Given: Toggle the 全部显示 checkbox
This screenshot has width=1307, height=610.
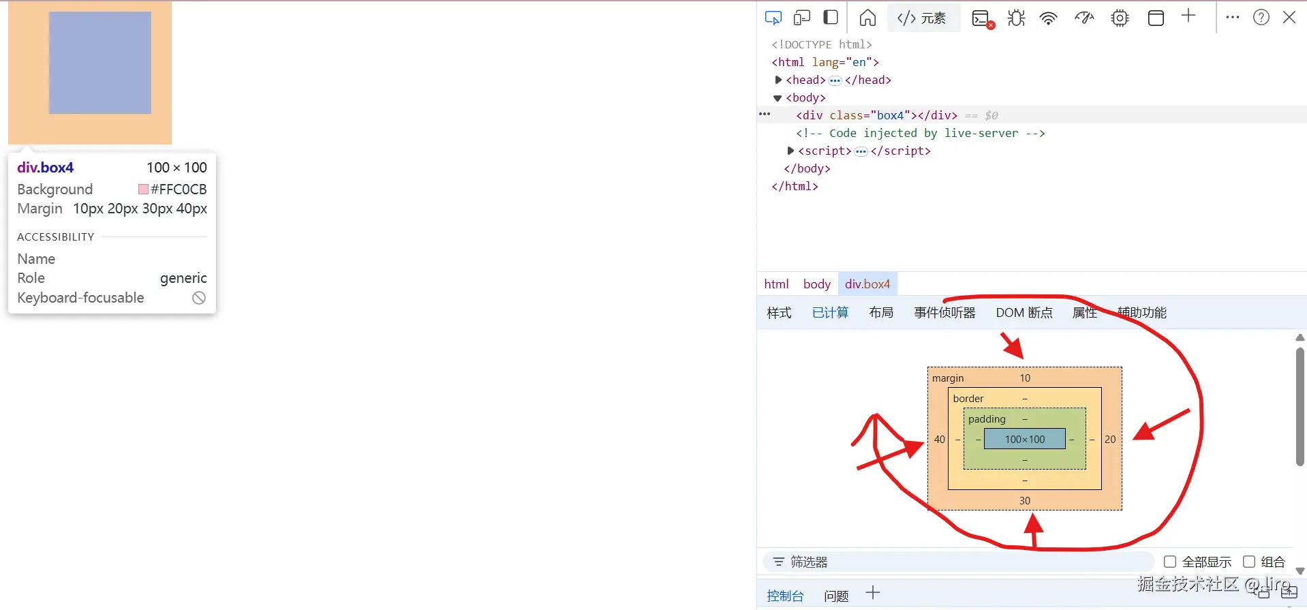Looking at the screenshot, I should pos(1170,562).
